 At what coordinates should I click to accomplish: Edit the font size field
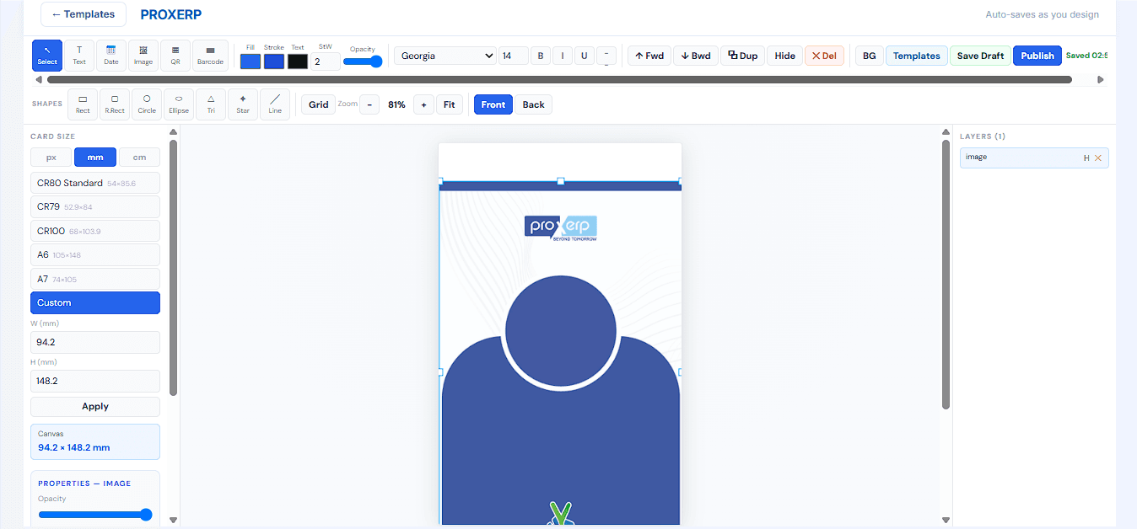514,56
